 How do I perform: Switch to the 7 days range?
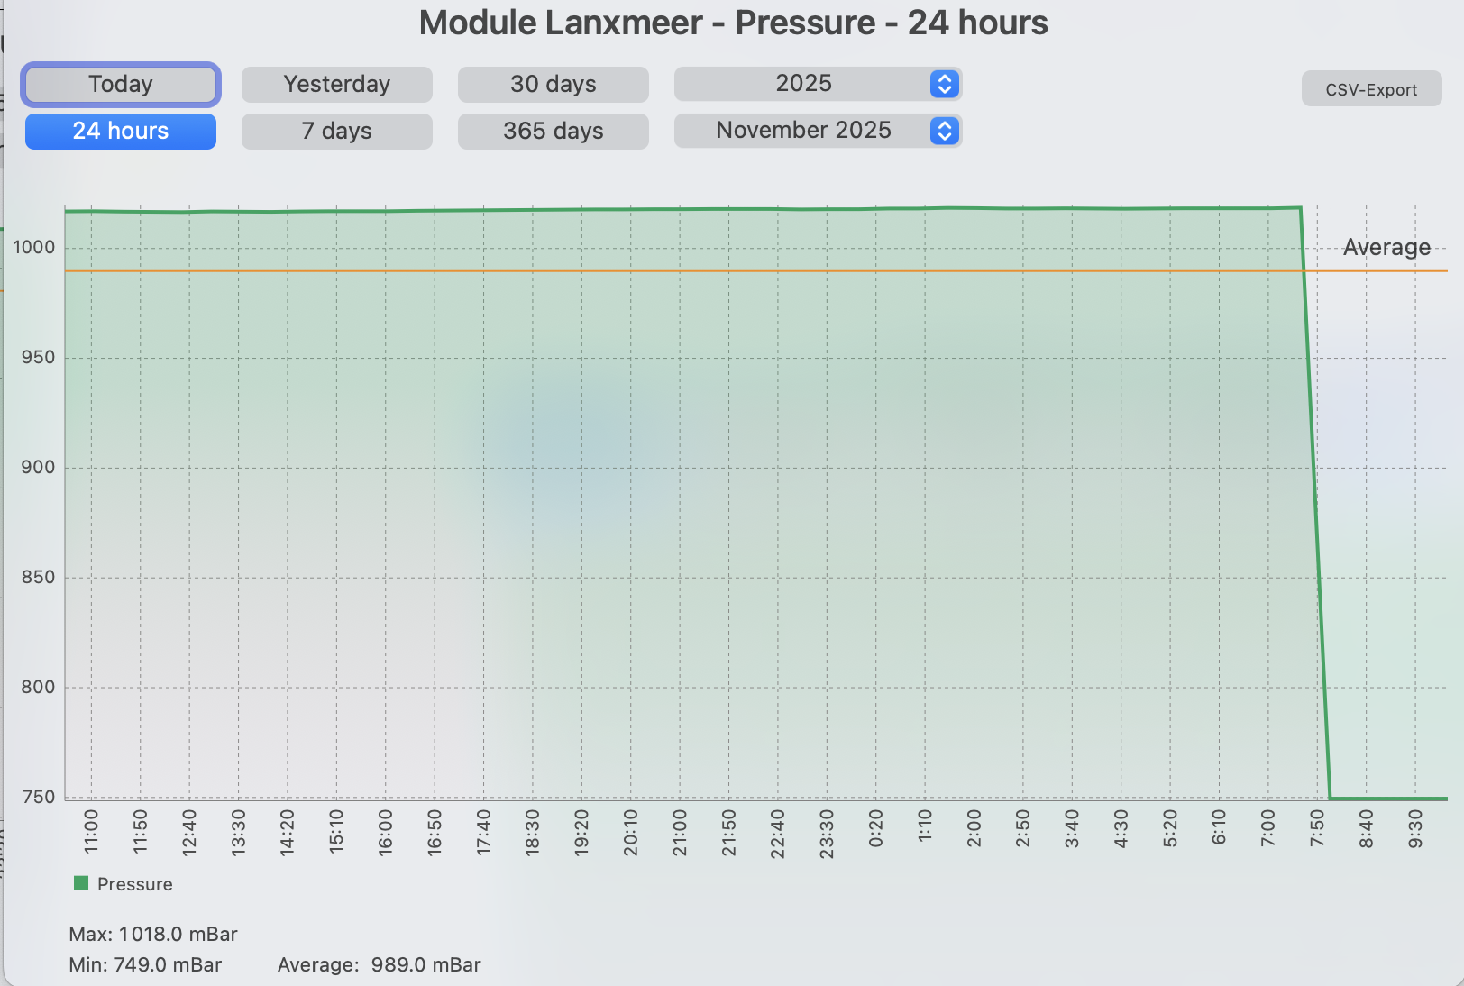pyautogui.click(x=336, y=132)
